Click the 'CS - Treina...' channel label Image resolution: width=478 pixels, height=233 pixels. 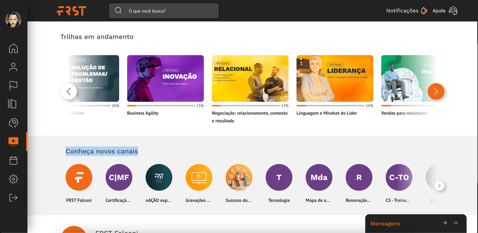[x=398, y=200]
